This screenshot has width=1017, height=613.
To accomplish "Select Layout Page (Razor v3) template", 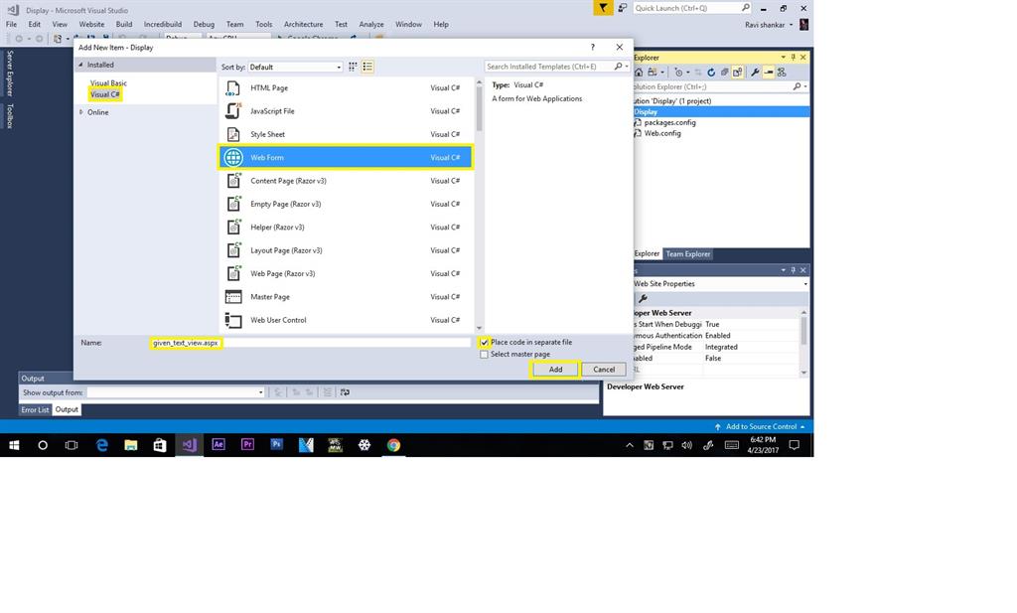I will [346, 250].
